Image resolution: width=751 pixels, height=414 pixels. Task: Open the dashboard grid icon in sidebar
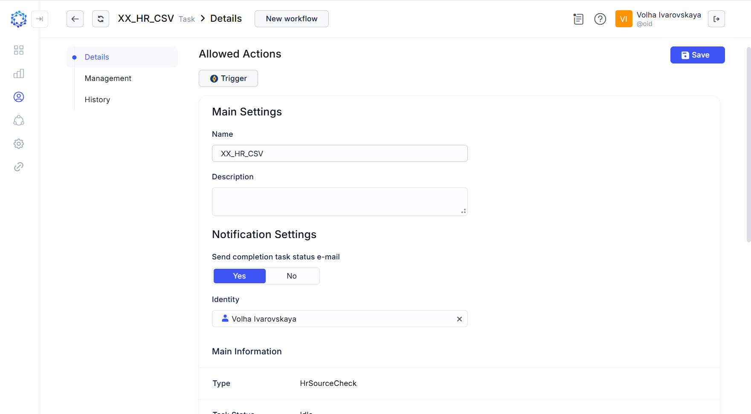click(18, 50)
